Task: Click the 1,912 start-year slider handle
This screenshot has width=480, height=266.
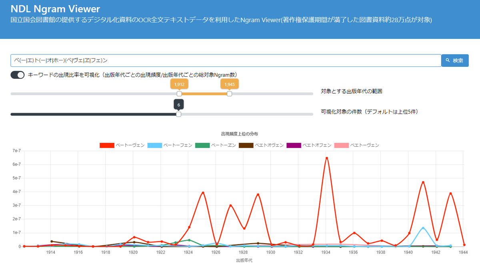Action: 179,94
